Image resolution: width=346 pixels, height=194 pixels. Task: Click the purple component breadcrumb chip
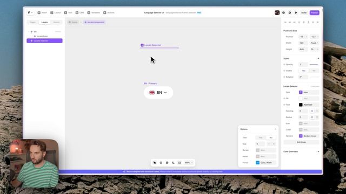pyautogui.click(x=94, y=22)
